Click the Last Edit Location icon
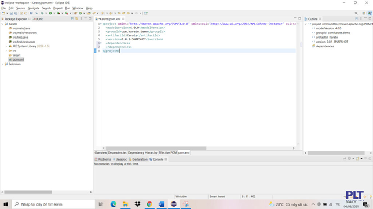 coord(119,13)
